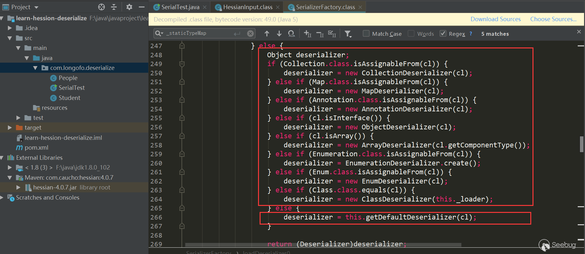Switch to HessianInput.class tab
This screenshot has height=254, width=585.
248,7
